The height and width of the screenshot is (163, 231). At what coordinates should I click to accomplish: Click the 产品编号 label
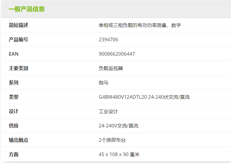(19, 39)
